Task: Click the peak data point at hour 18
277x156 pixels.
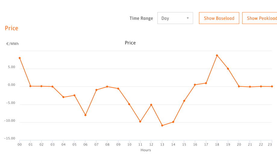Action: point(217,55)
